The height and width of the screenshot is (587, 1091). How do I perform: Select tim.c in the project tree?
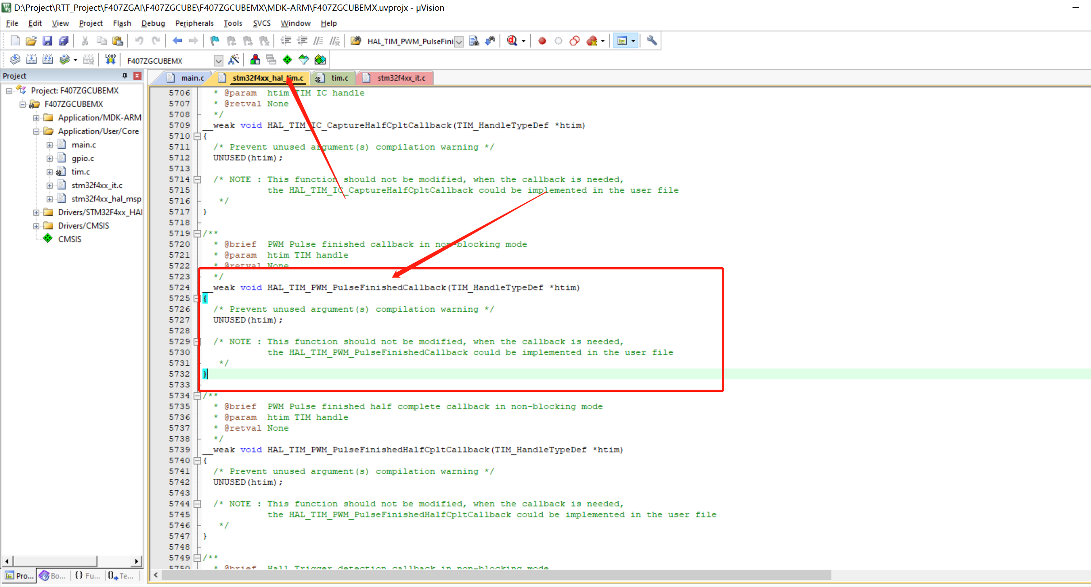click(x=80, y=172)
